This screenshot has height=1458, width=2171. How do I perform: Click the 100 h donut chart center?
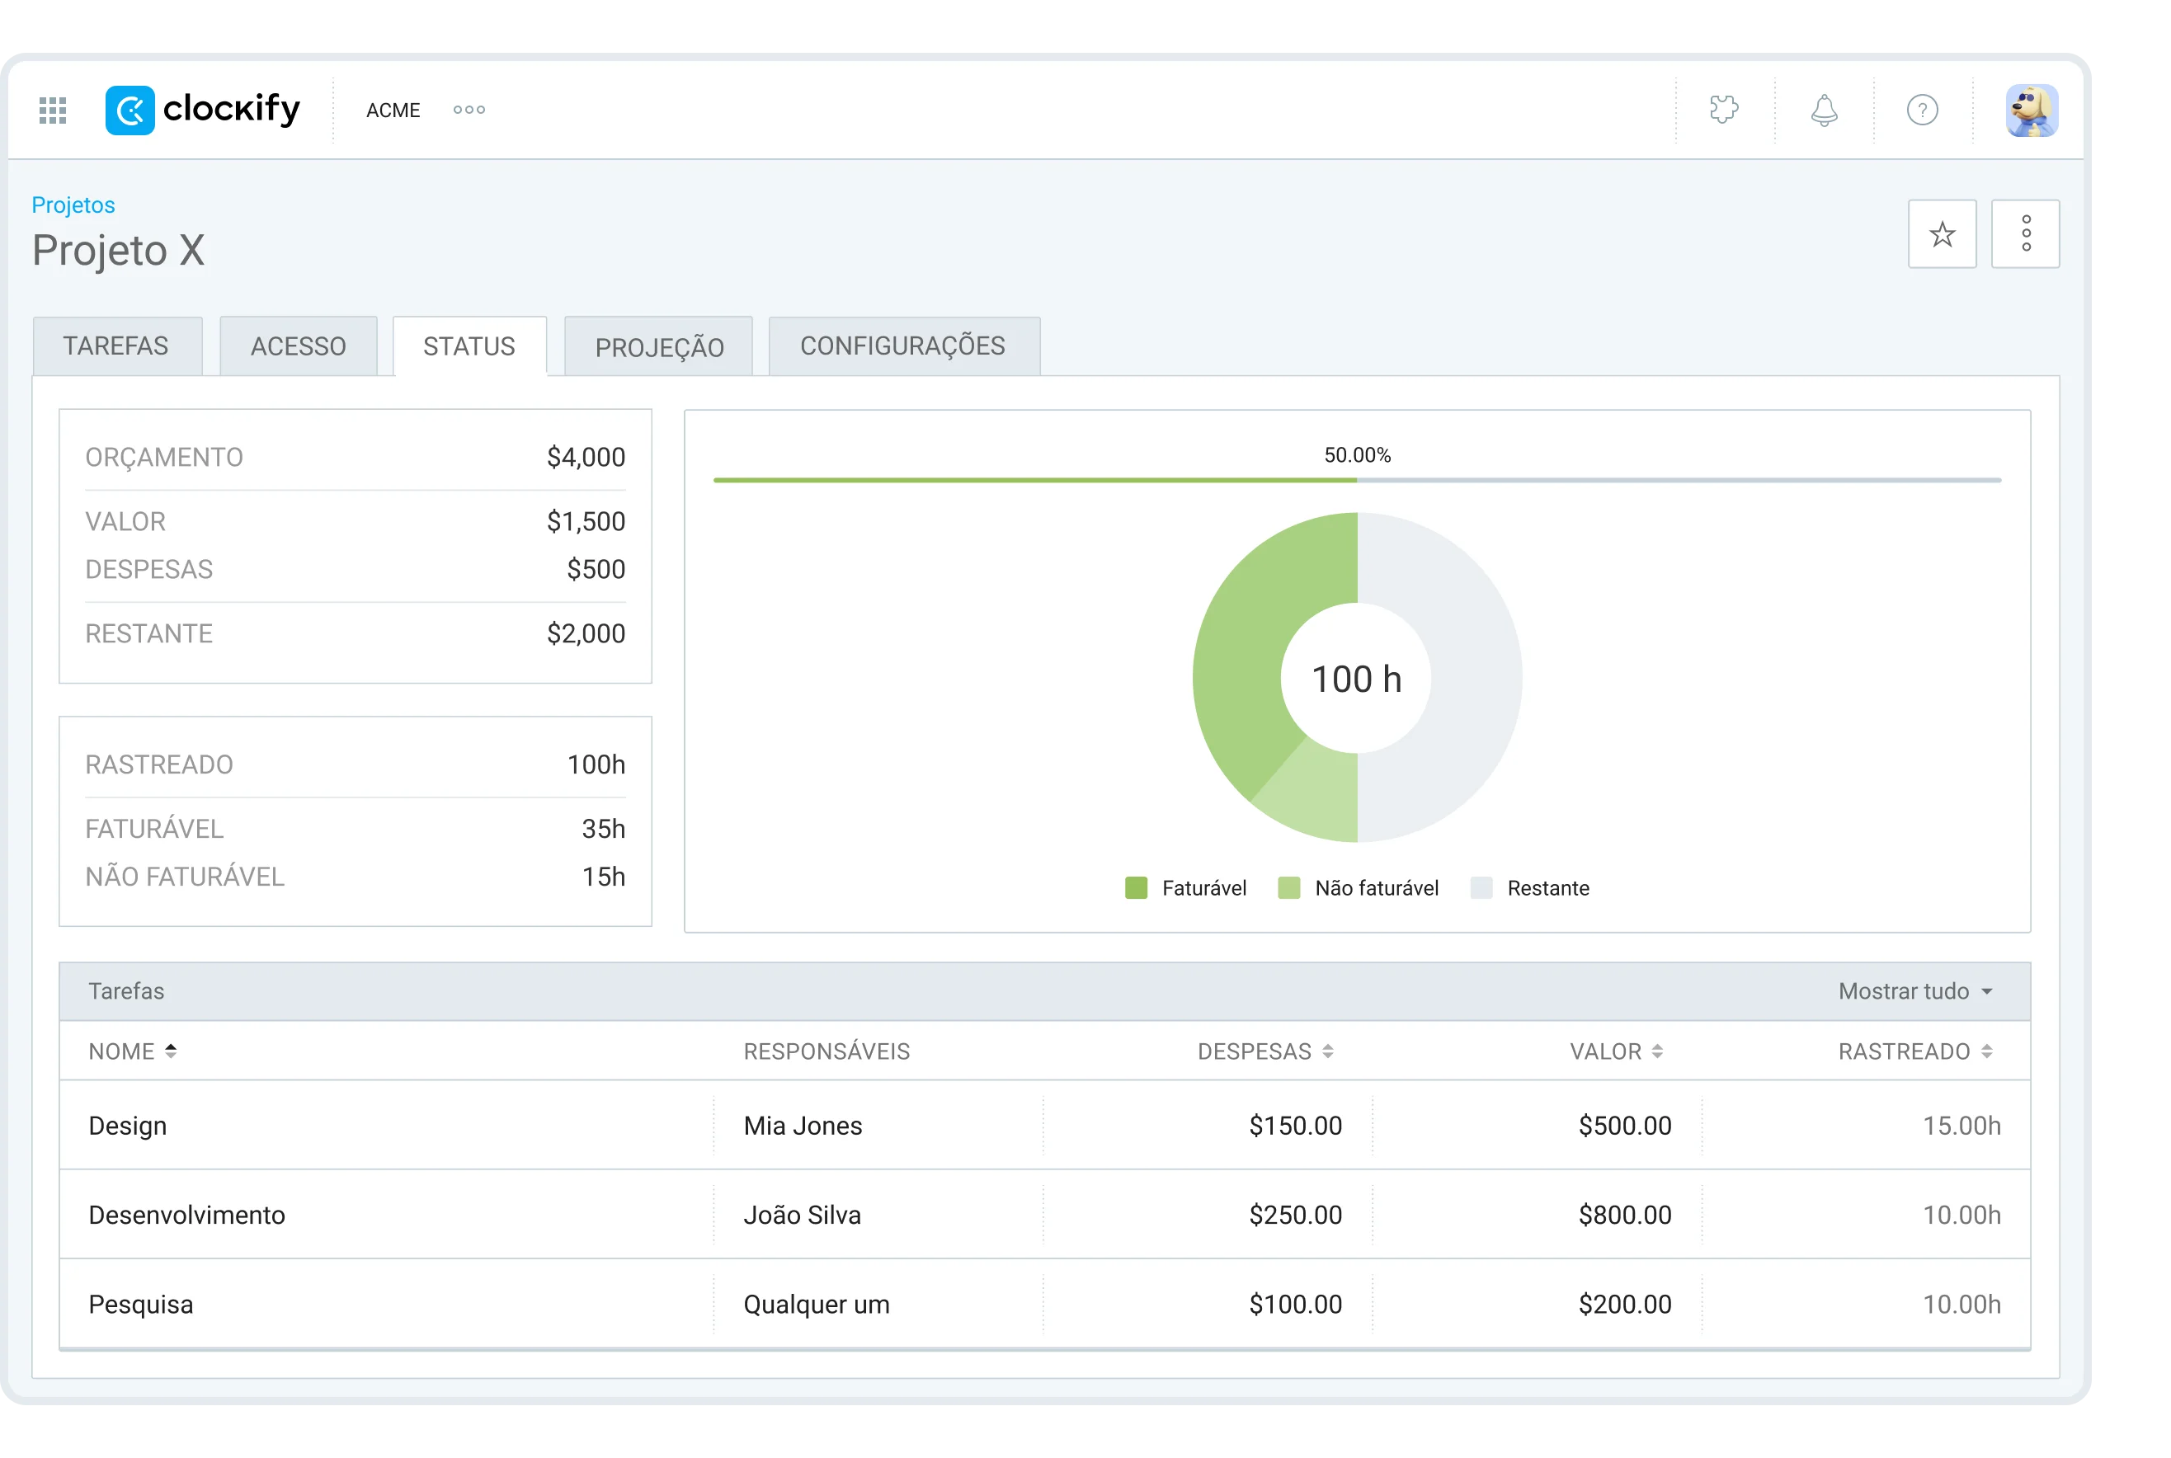[1357, 679]
